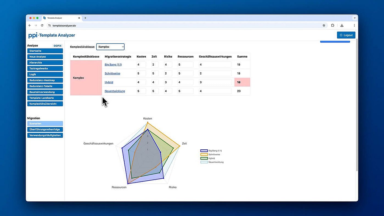Open the browser extensions puzzle icon
This screenshot has height=216, width=384.
(x=332, y=25)
